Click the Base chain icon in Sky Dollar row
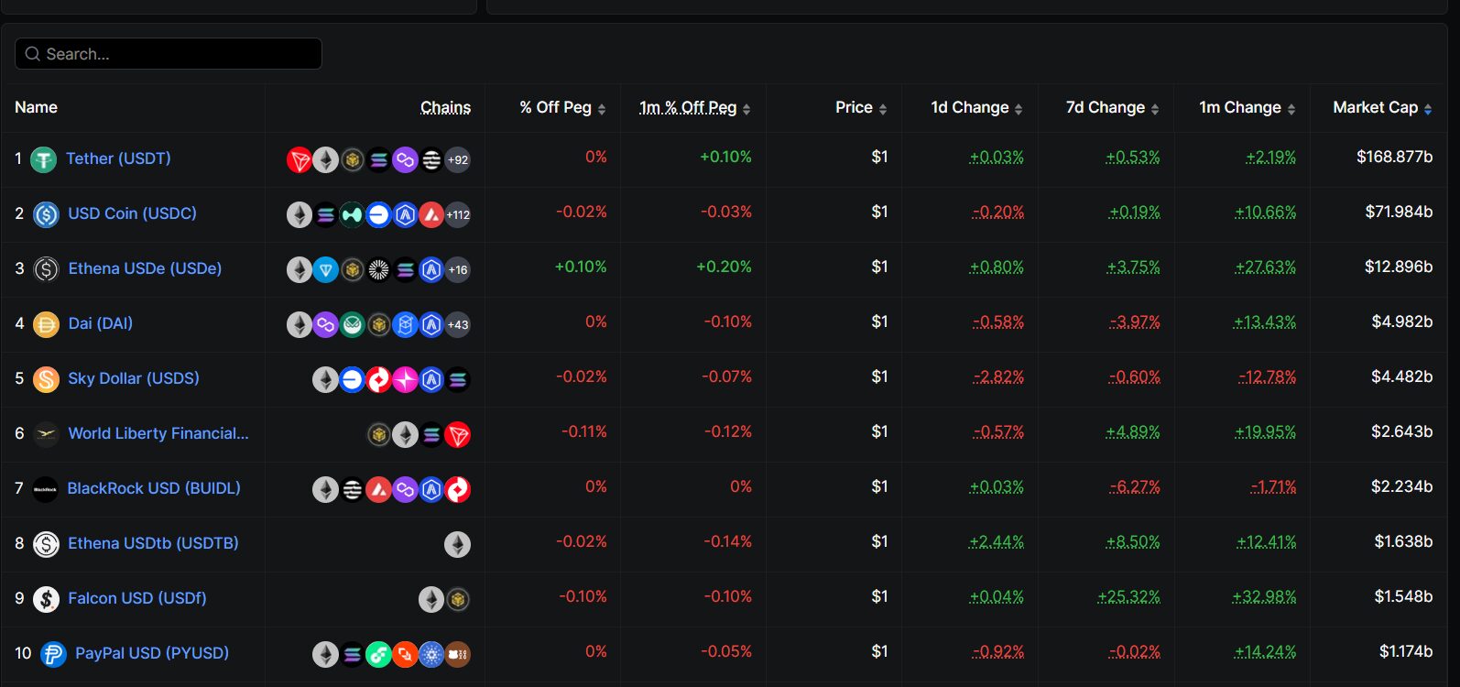Viewport: 1460px width, 687px height. pyautogui.click(x=352, y=380)
